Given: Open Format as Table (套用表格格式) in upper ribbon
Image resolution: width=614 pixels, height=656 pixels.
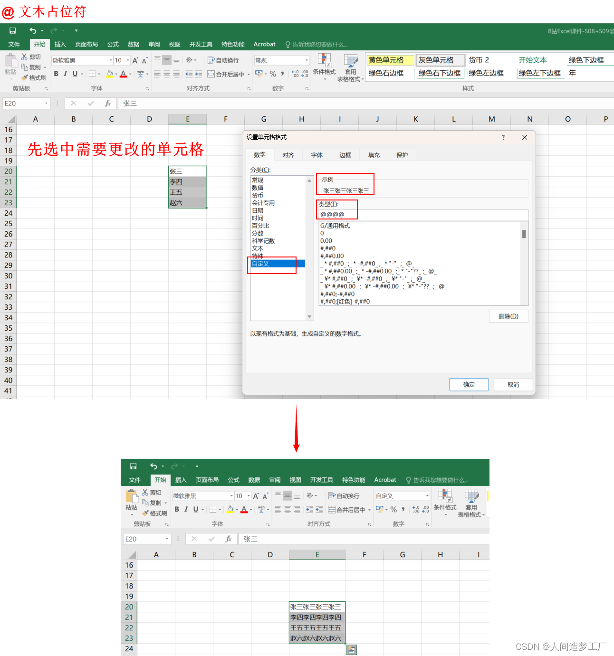Looking at the screenshot, I should (351, 67).
